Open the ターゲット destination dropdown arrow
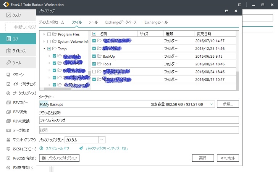Image resolution: width=278 pixels, height=172 pixels. pos(211,104)
